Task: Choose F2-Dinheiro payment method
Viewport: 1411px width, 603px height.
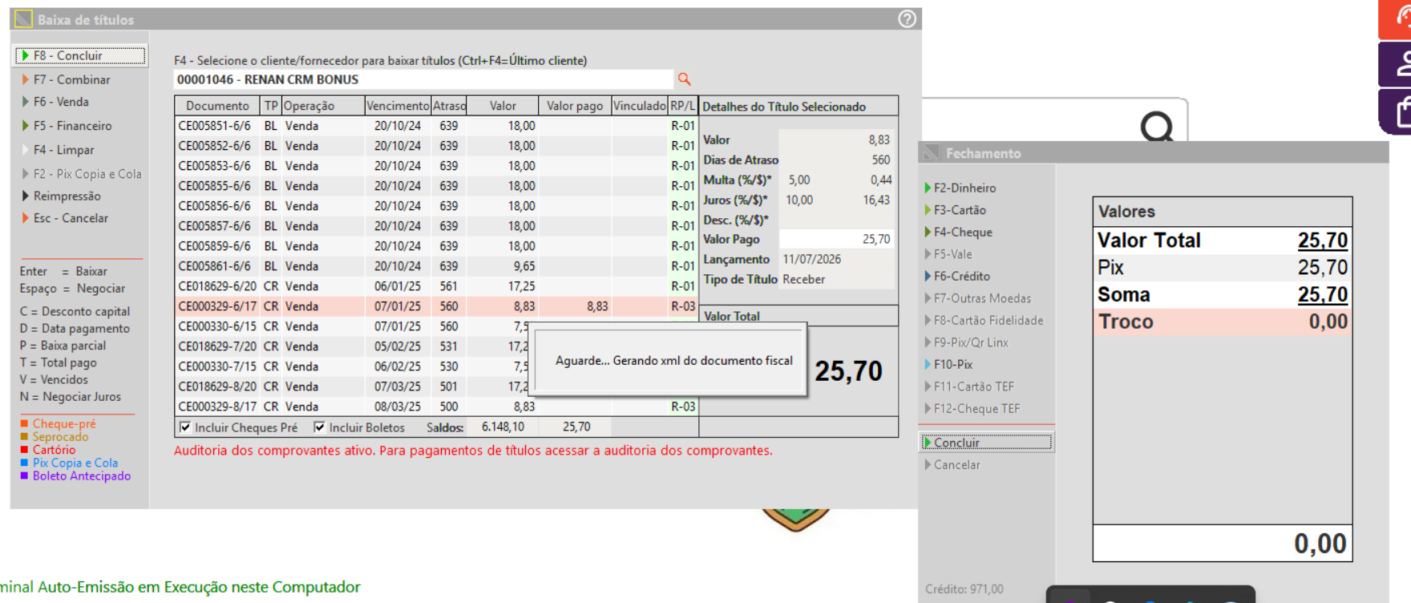Action: (x=964, y=188)
